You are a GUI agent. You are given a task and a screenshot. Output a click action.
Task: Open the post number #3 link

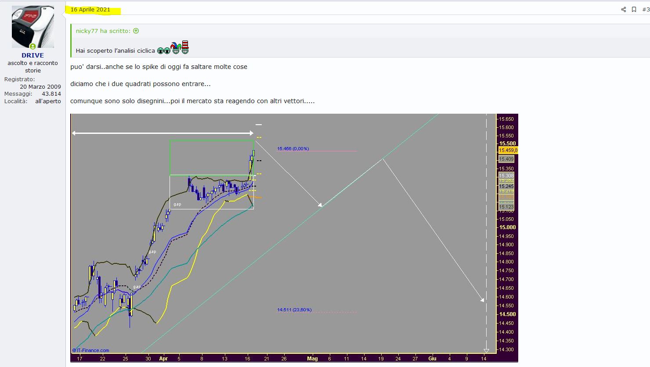coord(646,9)
